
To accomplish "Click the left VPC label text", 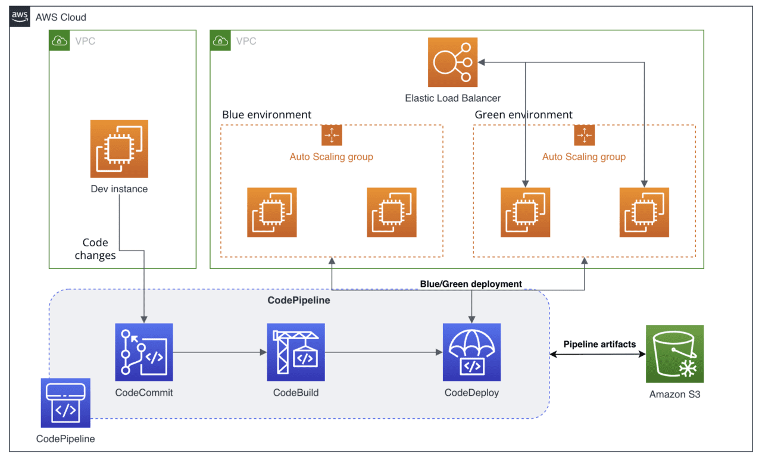I will click(x=85, y=42).
